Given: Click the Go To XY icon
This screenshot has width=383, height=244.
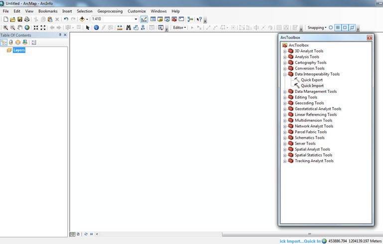Looking at the screenshot, I should (143, 27).
